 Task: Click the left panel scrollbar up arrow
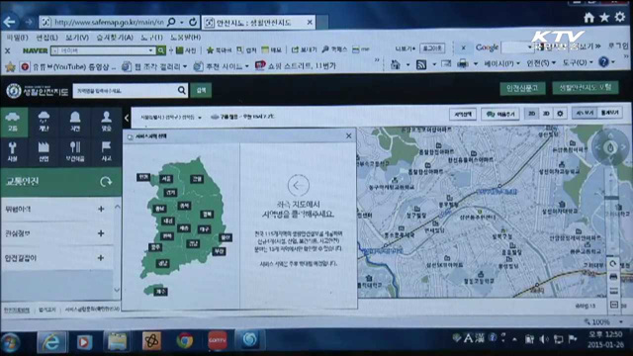click(x=117, y=207)
